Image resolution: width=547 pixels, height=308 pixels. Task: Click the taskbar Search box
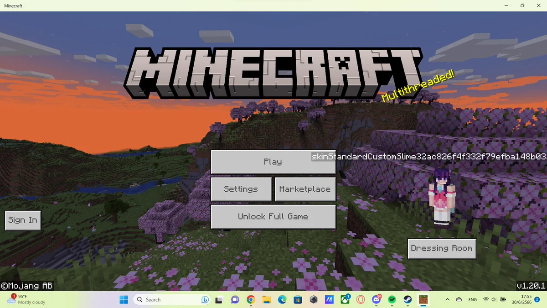[x=172, y=299]
